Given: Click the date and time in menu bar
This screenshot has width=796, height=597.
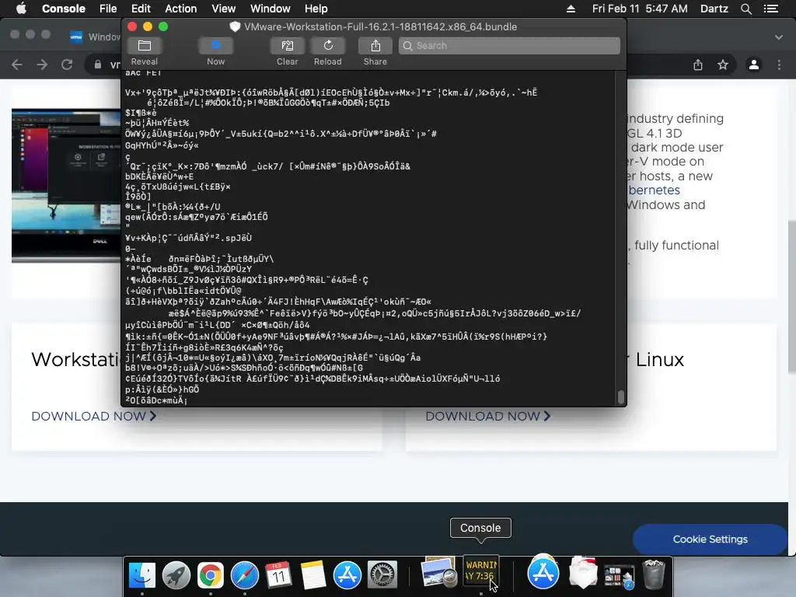Looking at the screenshot, I should point(640,9).
